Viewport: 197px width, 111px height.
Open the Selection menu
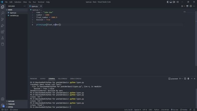coord(18,2)
